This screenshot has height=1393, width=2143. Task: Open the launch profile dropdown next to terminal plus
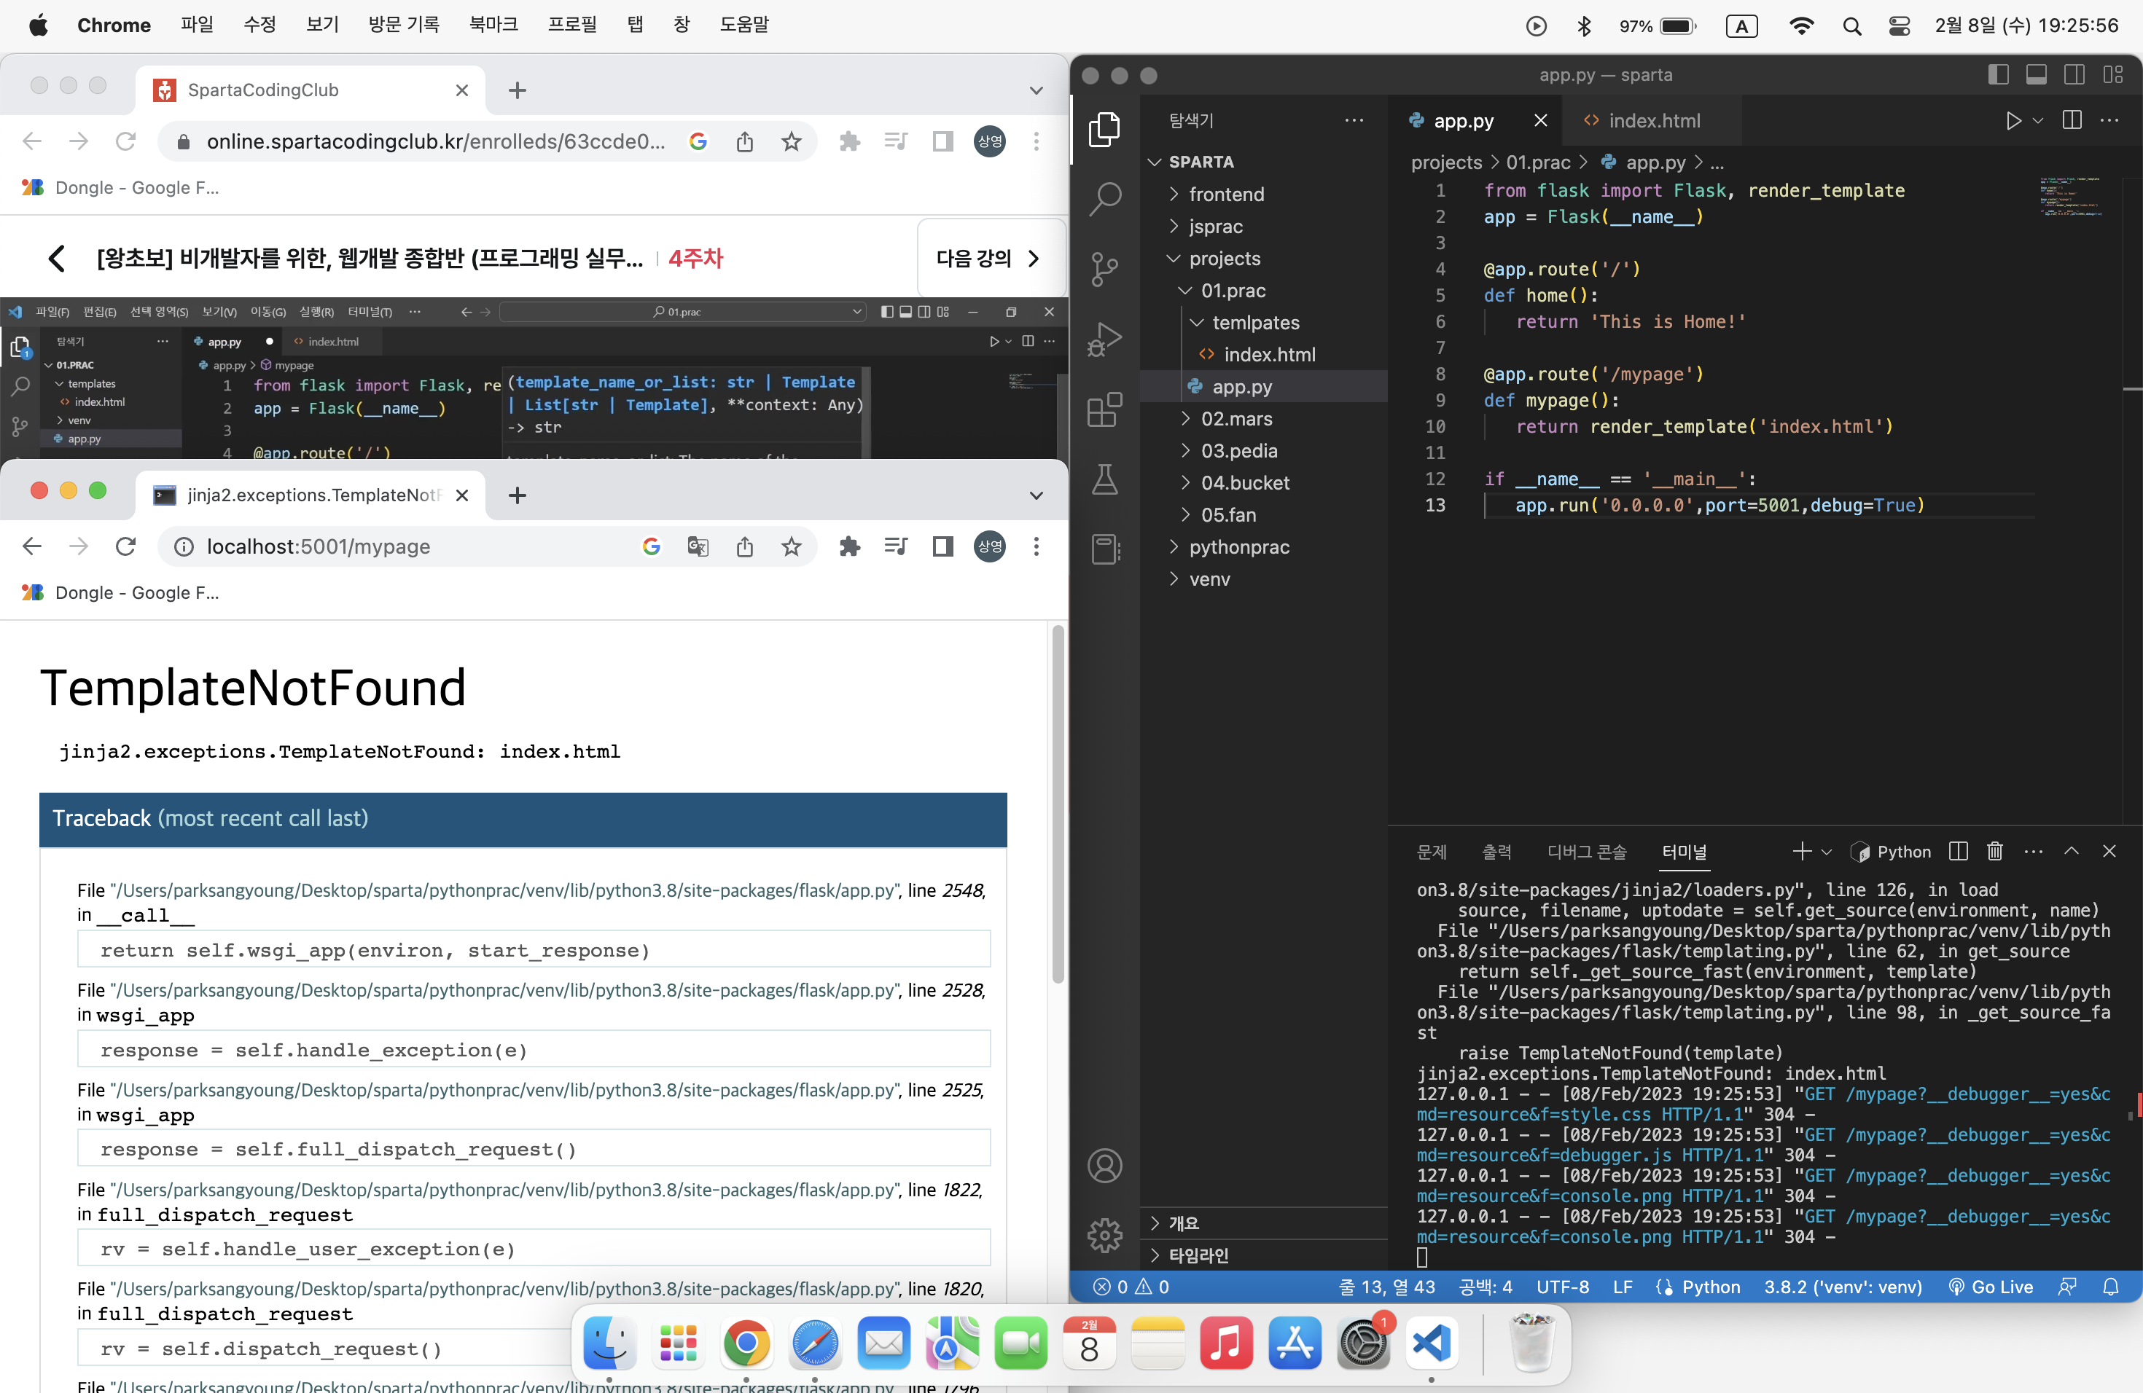(1826, 851)
